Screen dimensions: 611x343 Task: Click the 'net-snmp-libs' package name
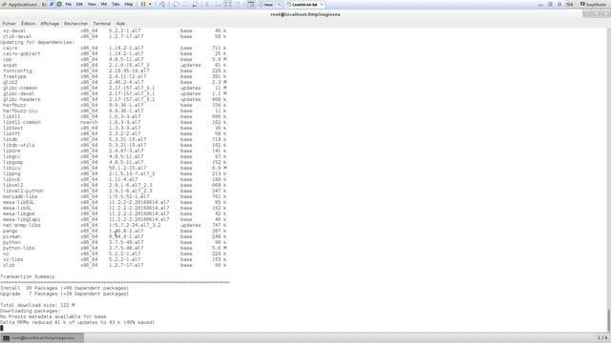click(x=21, y=225)
